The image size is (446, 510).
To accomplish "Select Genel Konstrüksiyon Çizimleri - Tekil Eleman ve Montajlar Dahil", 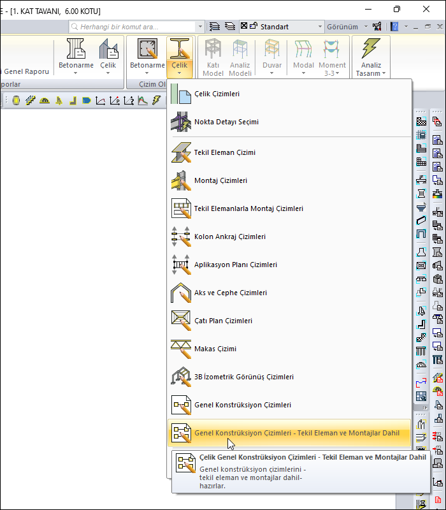I will (x=289, y=433).
